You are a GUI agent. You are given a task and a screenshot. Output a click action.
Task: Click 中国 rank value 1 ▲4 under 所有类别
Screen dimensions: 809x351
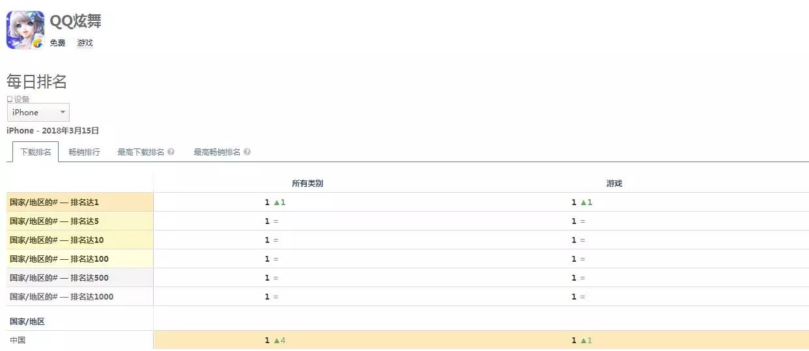click(x=275, y=340)
